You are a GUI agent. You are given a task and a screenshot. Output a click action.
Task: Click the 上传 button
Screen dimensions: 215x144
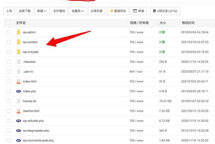pos(9,11)
